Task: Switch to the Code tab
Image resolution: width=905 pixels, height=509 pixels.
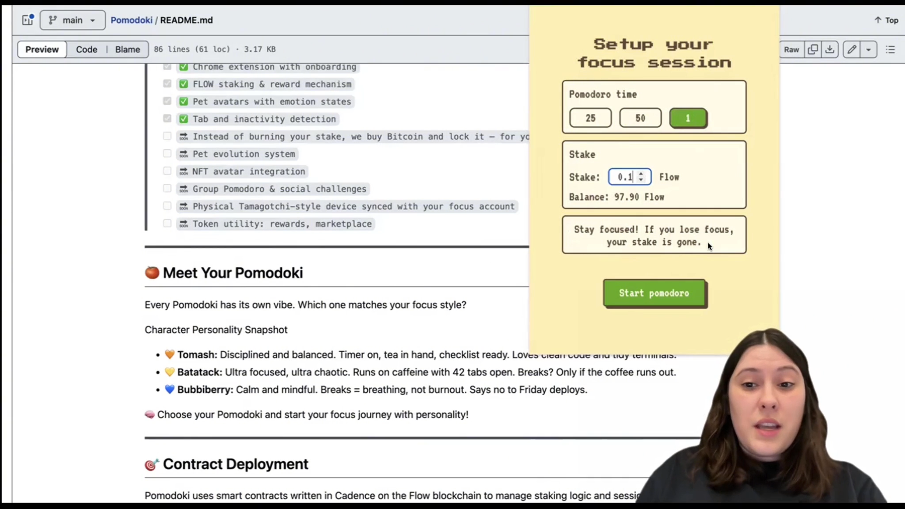Action: coord(87,49)
